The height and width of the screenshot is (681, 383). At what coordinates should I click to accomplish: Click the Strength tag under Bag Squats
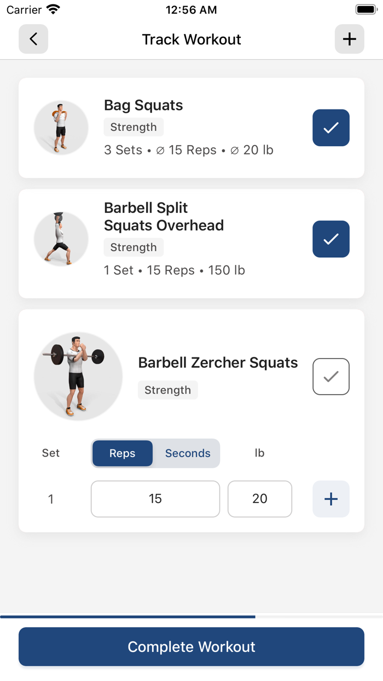click(x=133, y=126)
